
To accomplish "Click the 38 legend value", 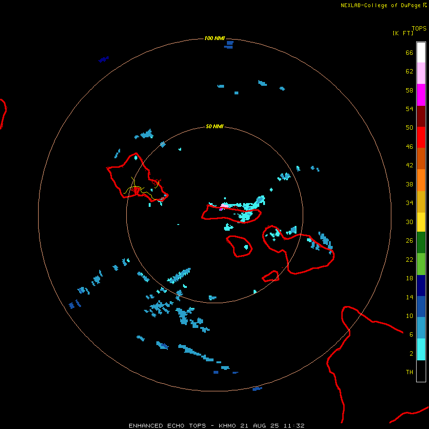I will tap(409, 184).
